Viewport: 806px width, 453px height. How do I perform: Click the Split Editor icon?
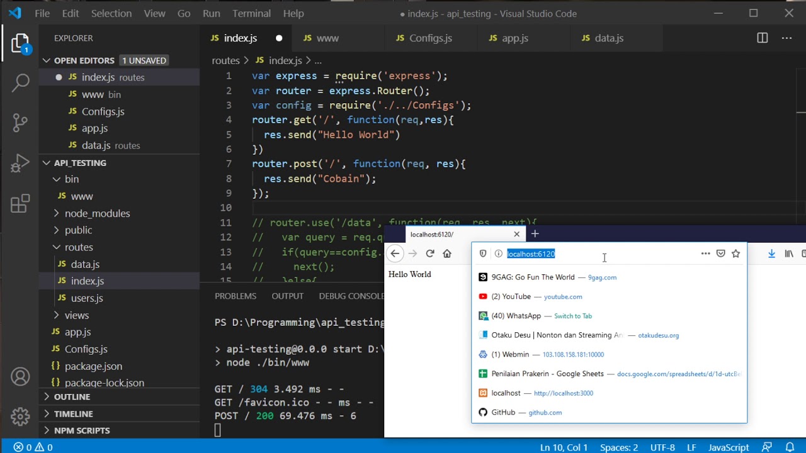[x=763, y=38]
